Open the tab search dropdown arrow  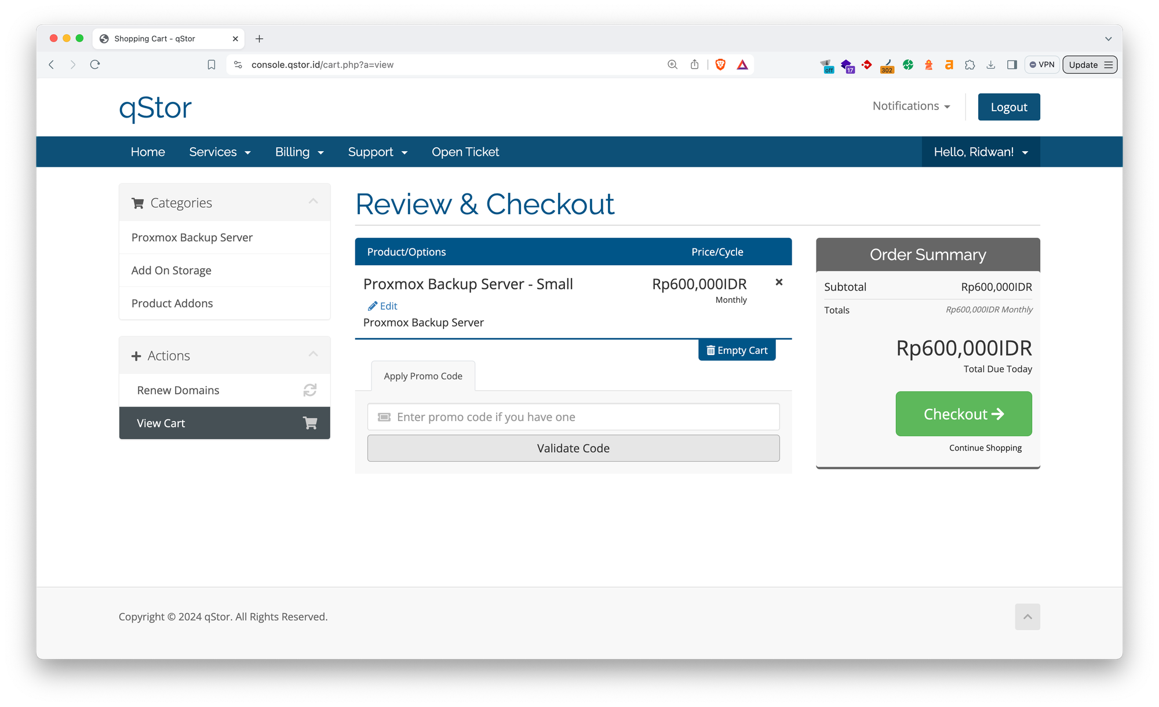pyautogui.click(x=1108, y=39)
